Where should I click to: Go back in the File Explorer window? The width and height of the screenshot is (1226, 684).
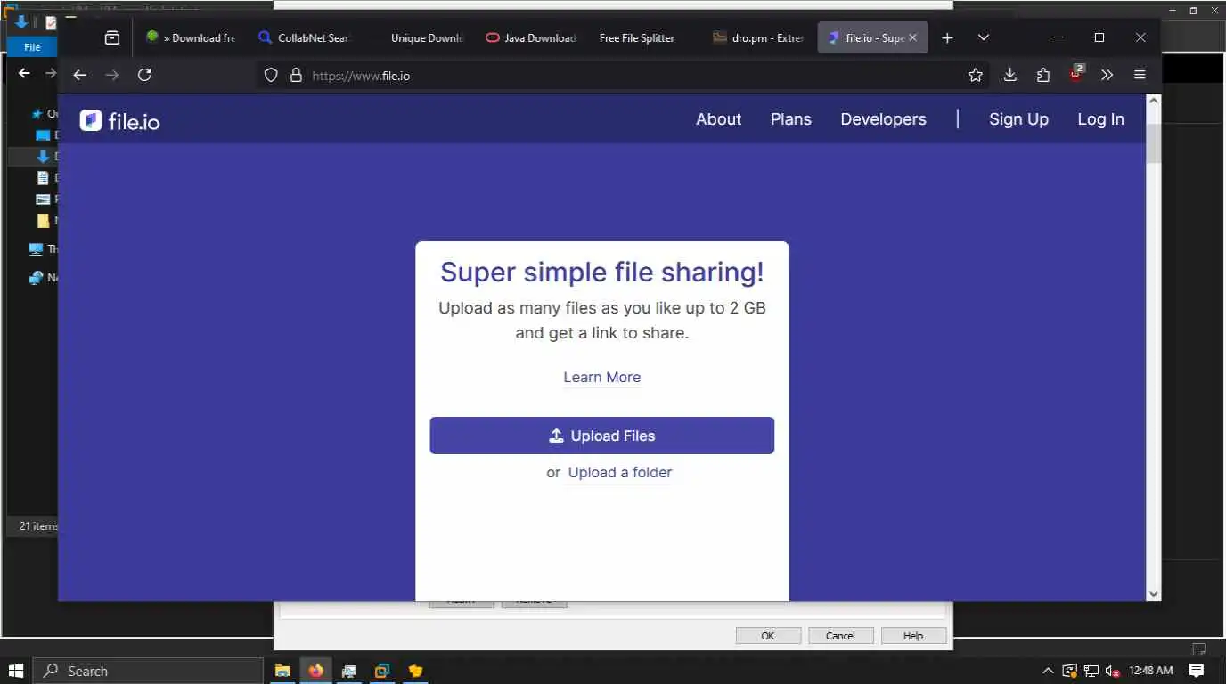pos(24,73)
